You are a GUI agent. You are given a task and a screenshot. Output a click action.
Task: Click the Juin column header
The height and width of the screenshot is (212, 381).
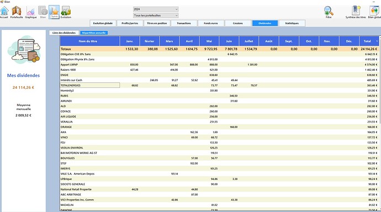(229, 41)
